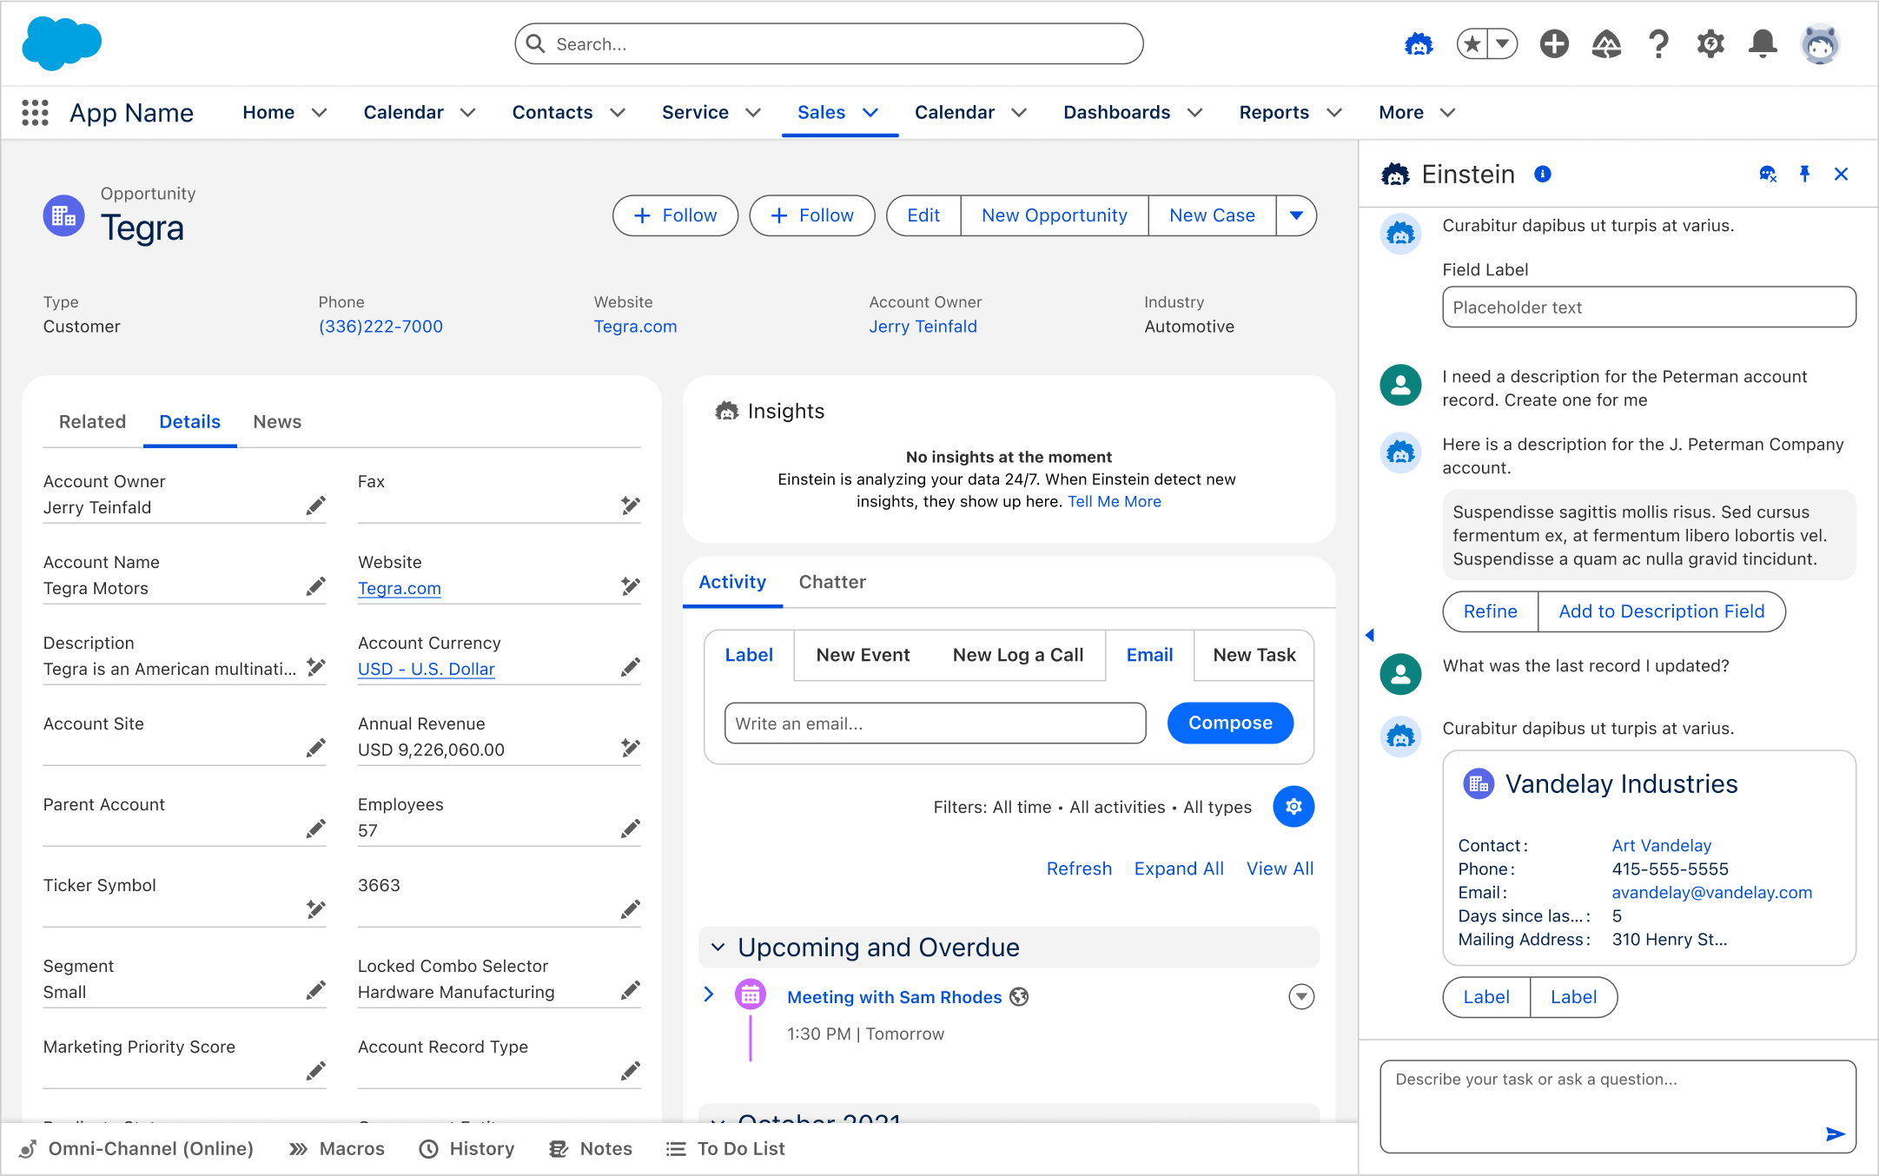Click the notifications bell icon
This screenshot has width=1879, height=1176.
(x=1763, y=43)
